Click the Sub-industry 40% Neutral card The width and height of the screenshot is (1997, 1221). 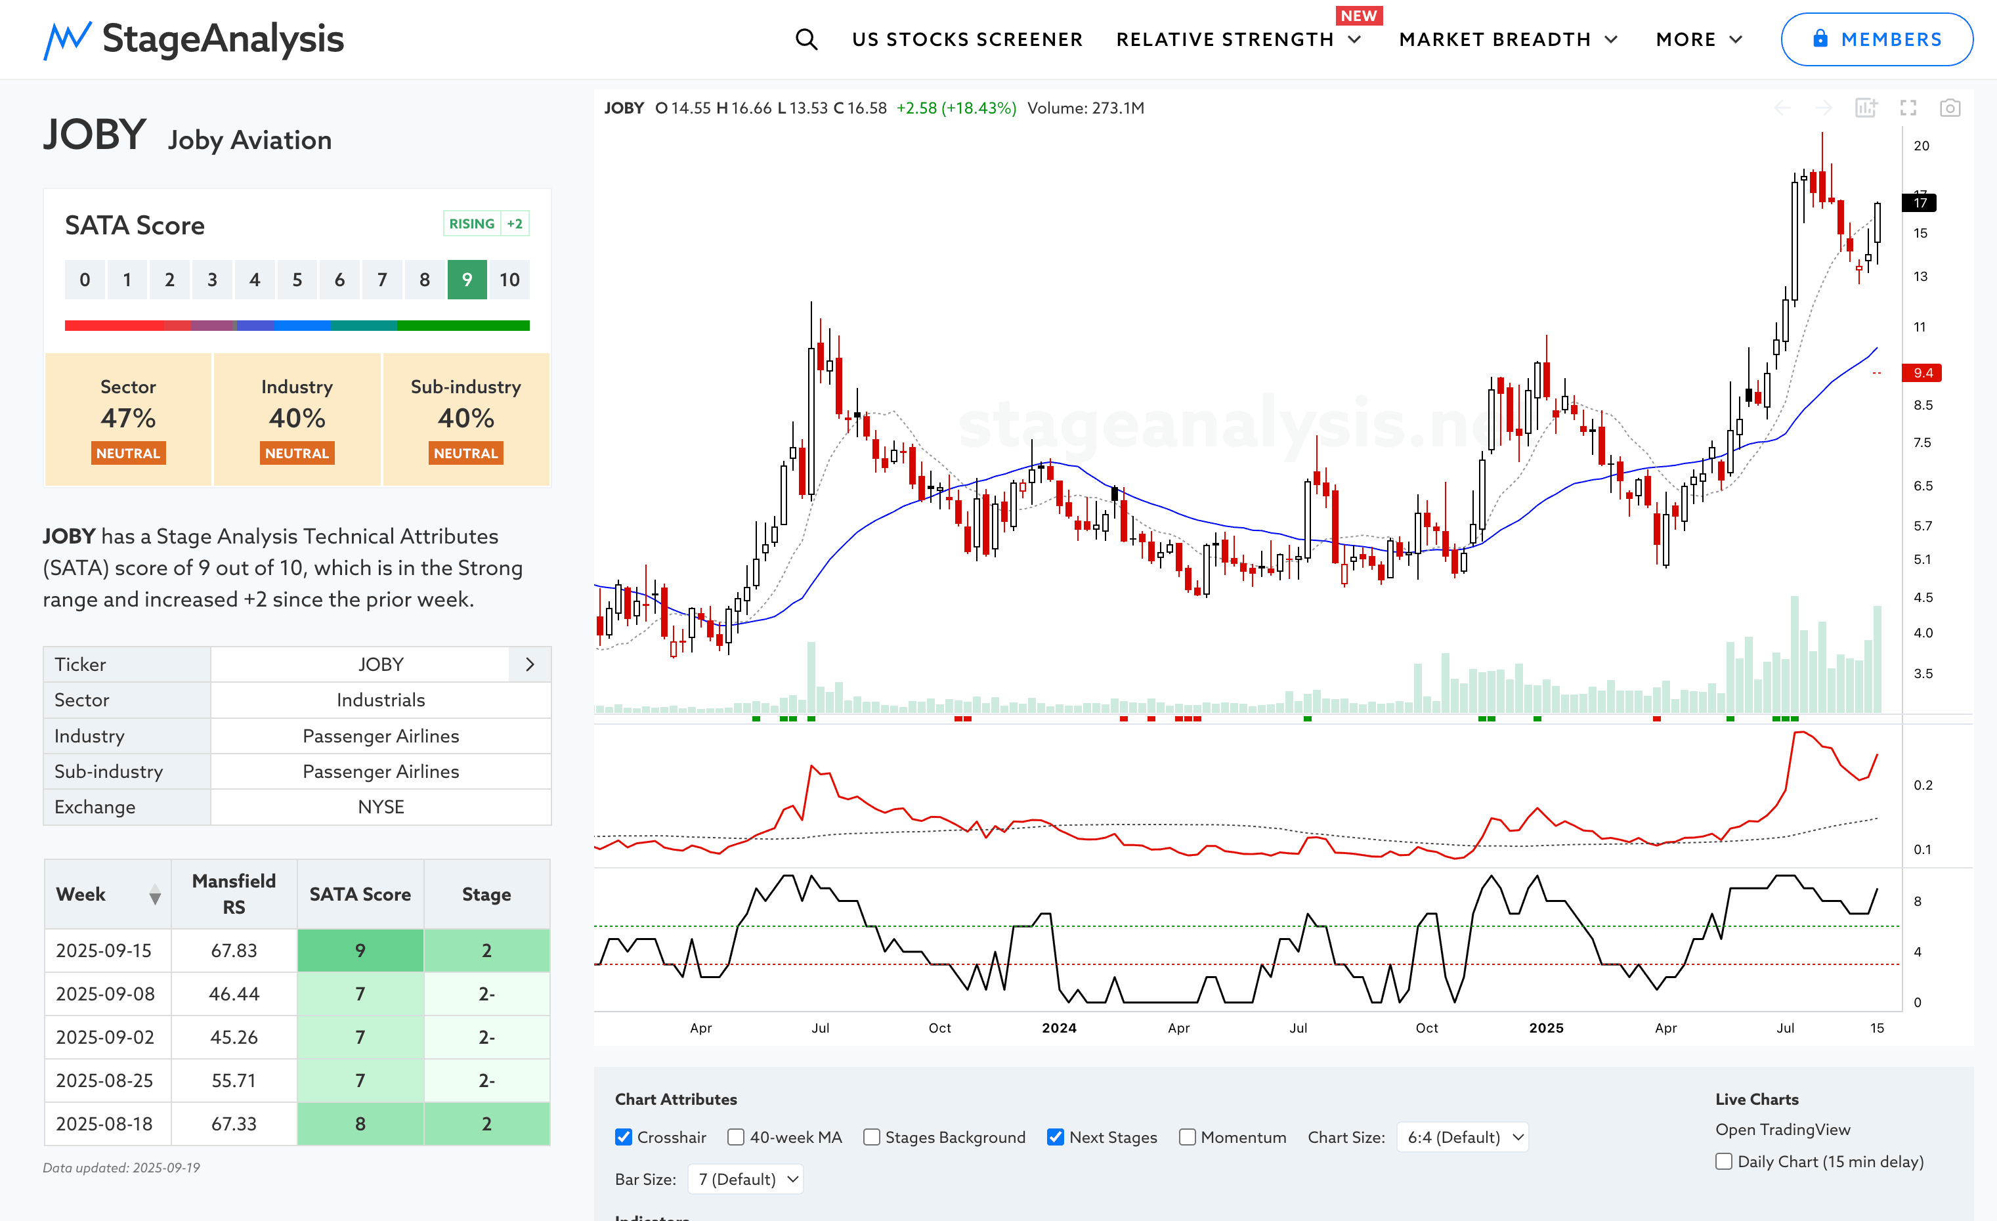[x=465, y=419]
